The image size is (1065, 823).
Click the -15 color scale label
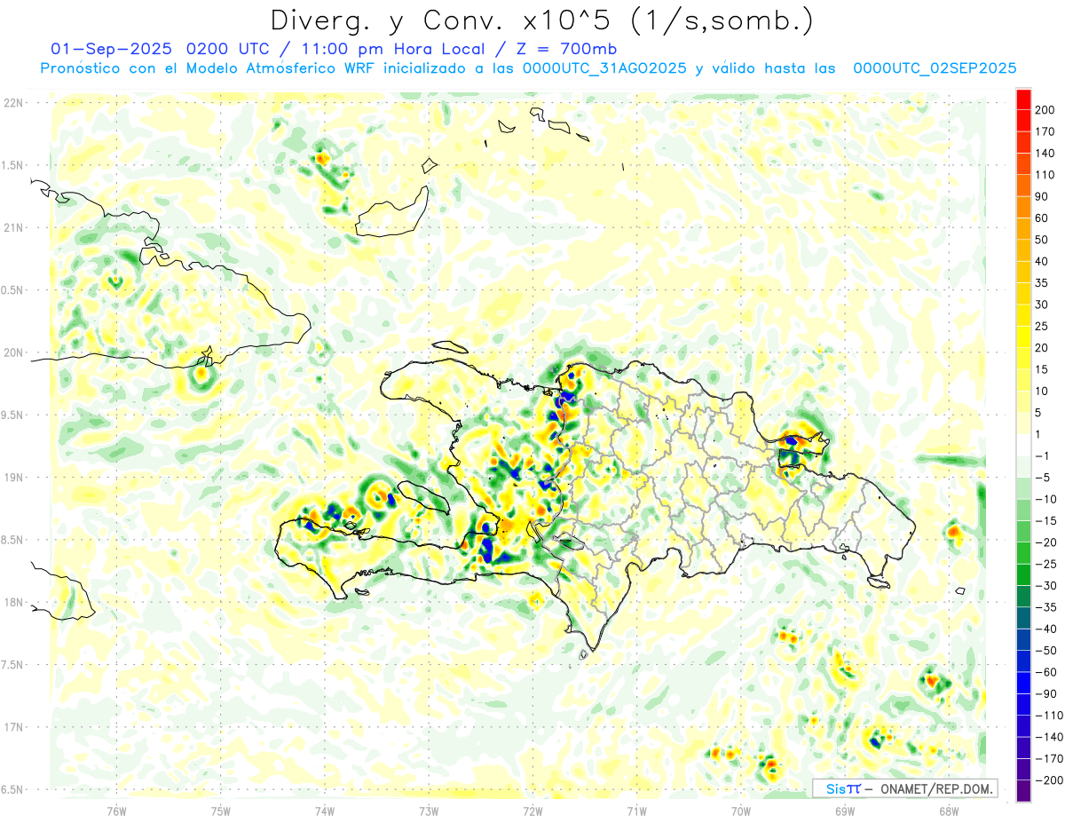pyautogui.click(x=1045, y=520)
